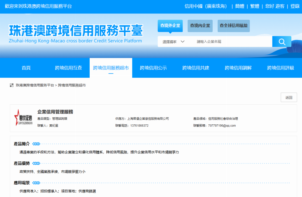Visit the 跨境信用評級 page
302x197 pixels.
[280, 68]
